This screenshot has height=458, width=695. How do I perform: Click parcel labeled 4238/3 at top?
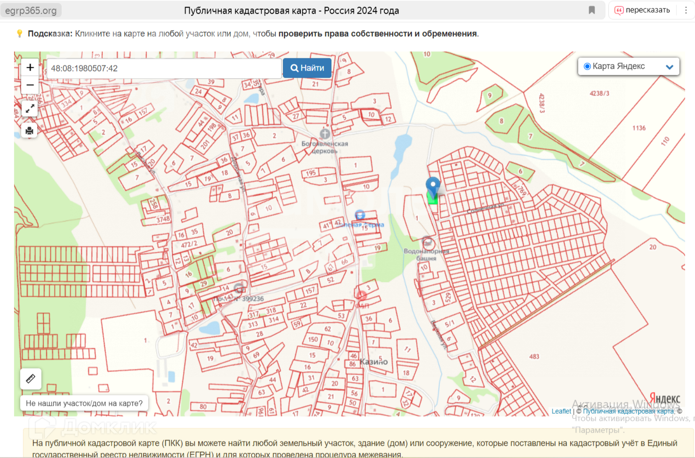pos(599,93)
